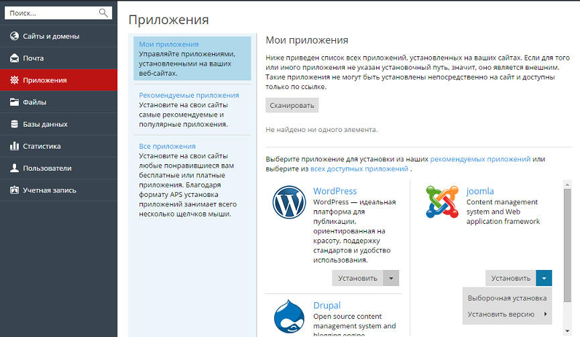Click the envelope icon for Почта
Screen dimensions: 580x337
14,58
